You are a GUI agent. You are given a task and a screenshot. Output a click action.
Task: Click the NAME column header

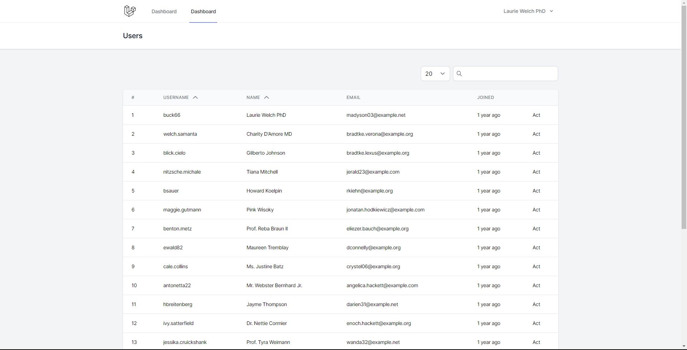tap(253, 97)
